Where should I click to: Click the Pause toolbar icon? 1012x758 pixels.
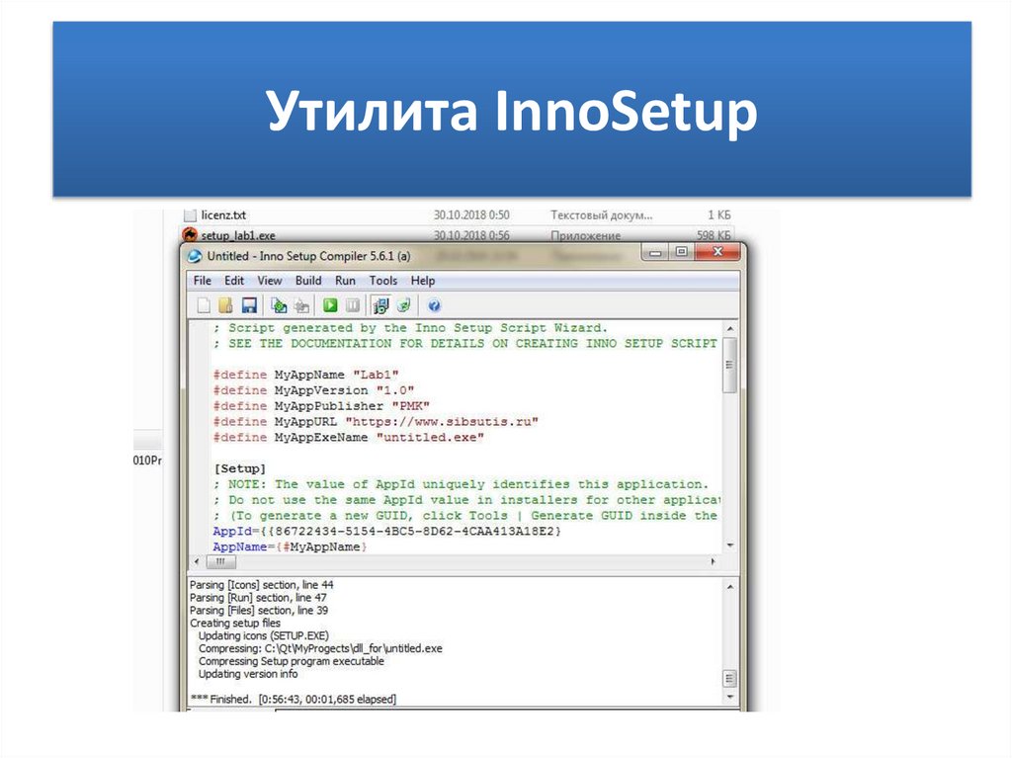pyautogui.click(x=353, y=305)
